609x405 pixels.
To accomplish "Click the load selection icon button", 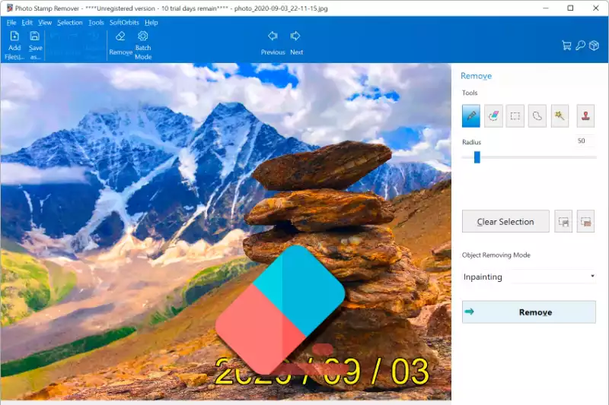I will point(585,221).
